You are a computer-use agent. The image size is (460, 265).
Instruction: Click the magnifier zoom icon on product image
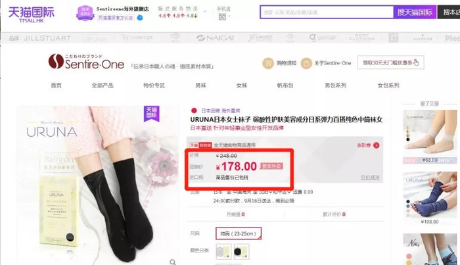(173, 262)
